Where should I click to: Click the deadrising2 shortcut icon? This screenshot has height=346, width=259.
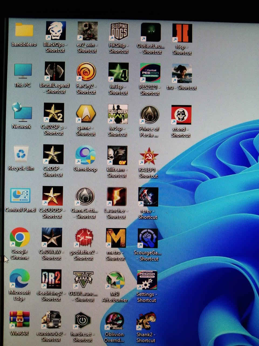pyautogui.click(x=51, y=279)
